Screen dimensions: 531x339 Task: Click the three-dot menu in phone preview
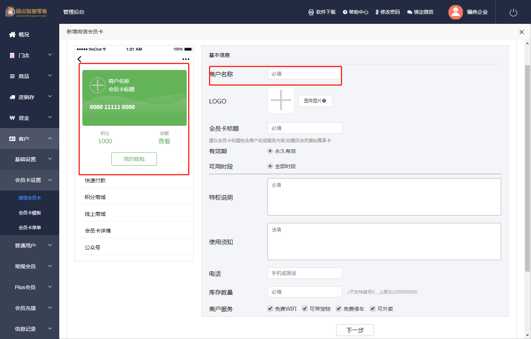click(x=186, y=59)
